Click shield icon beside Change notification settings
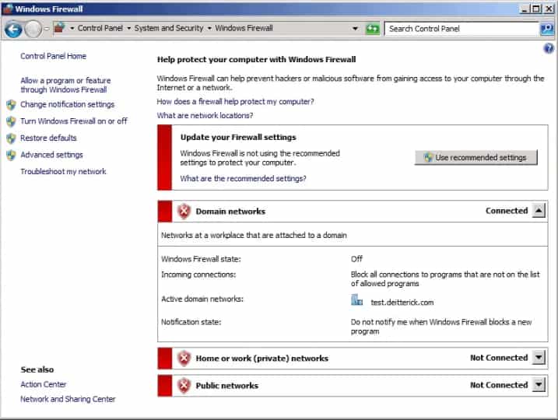This screenshot has width=558, height=420. coord(11,104)
